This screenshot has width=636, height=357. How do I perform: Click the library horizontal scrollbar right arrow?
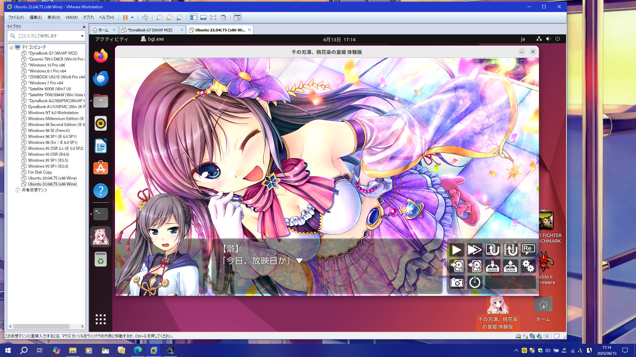82,326
